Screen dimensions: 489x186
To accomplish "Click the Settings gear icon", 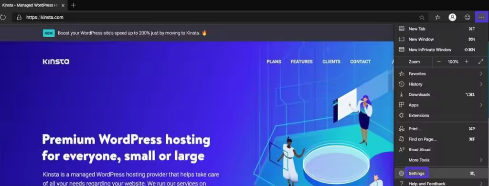I will click(402, 173).
